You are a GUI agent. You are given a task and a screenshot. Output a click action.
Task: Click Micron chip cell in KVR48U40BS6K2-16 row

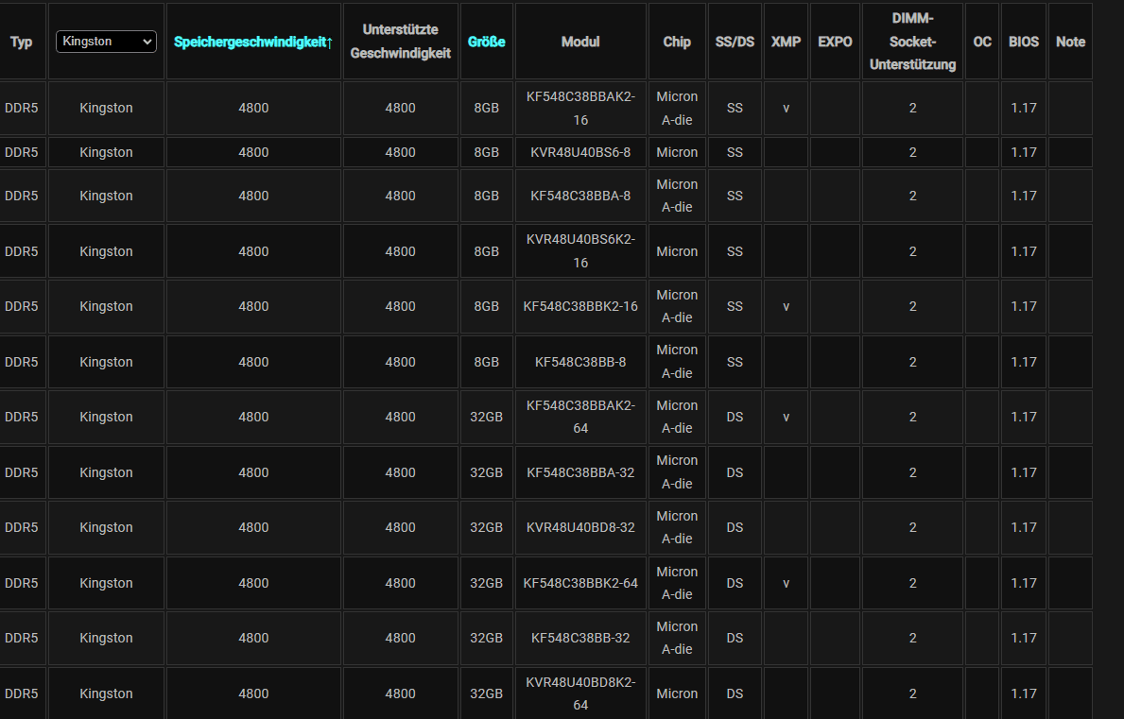(677, 251)
